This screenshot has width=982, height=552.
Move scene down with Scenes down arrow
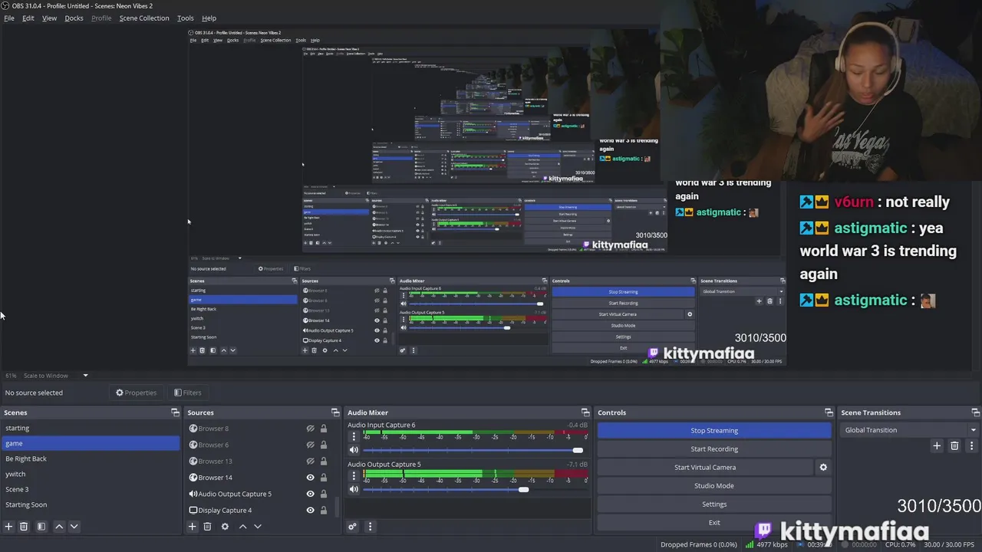74,527
